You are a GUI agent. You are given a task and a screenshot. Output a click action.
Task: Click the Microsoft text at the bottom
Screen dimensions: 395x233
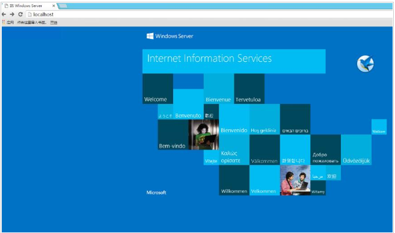[156, 193]
